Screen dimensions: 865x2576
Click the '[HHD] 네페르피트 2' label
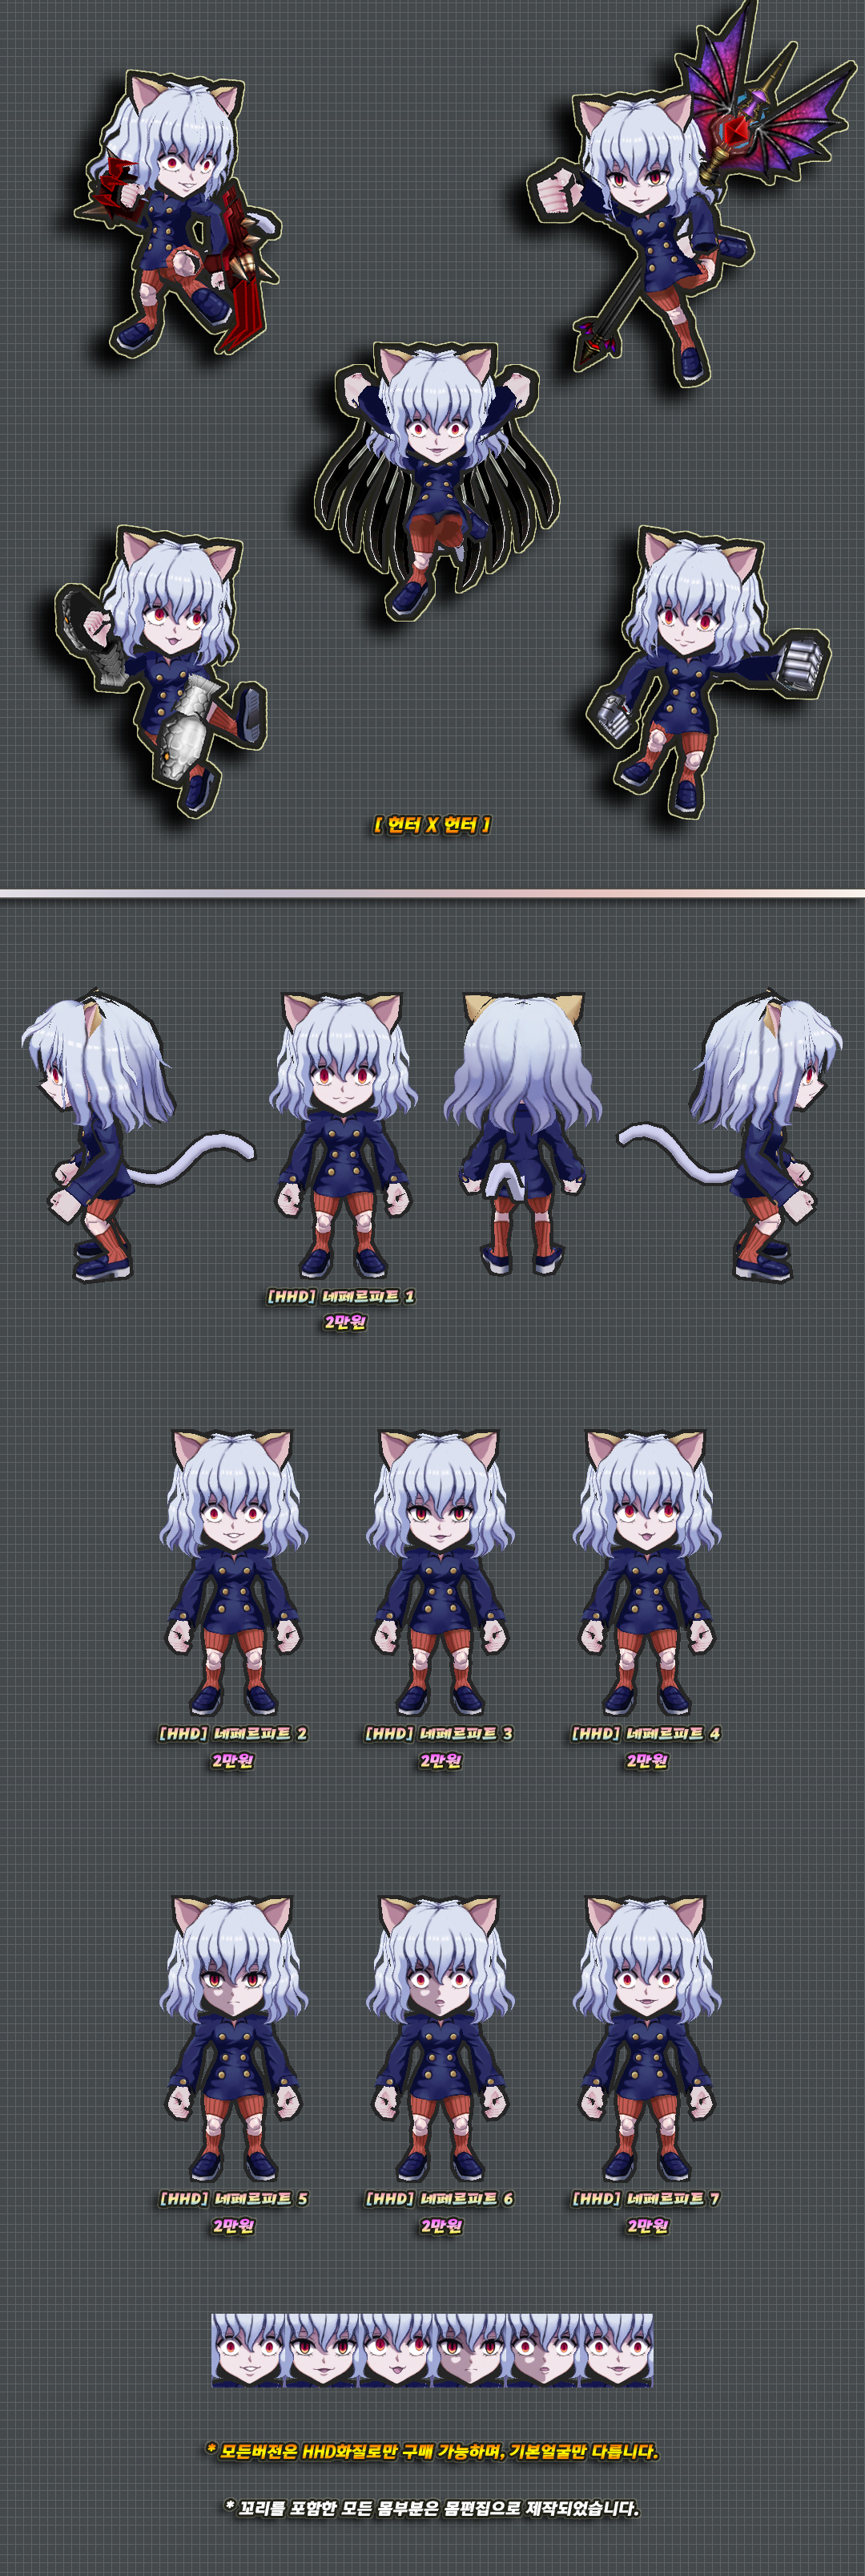[x=233, y=1734]
